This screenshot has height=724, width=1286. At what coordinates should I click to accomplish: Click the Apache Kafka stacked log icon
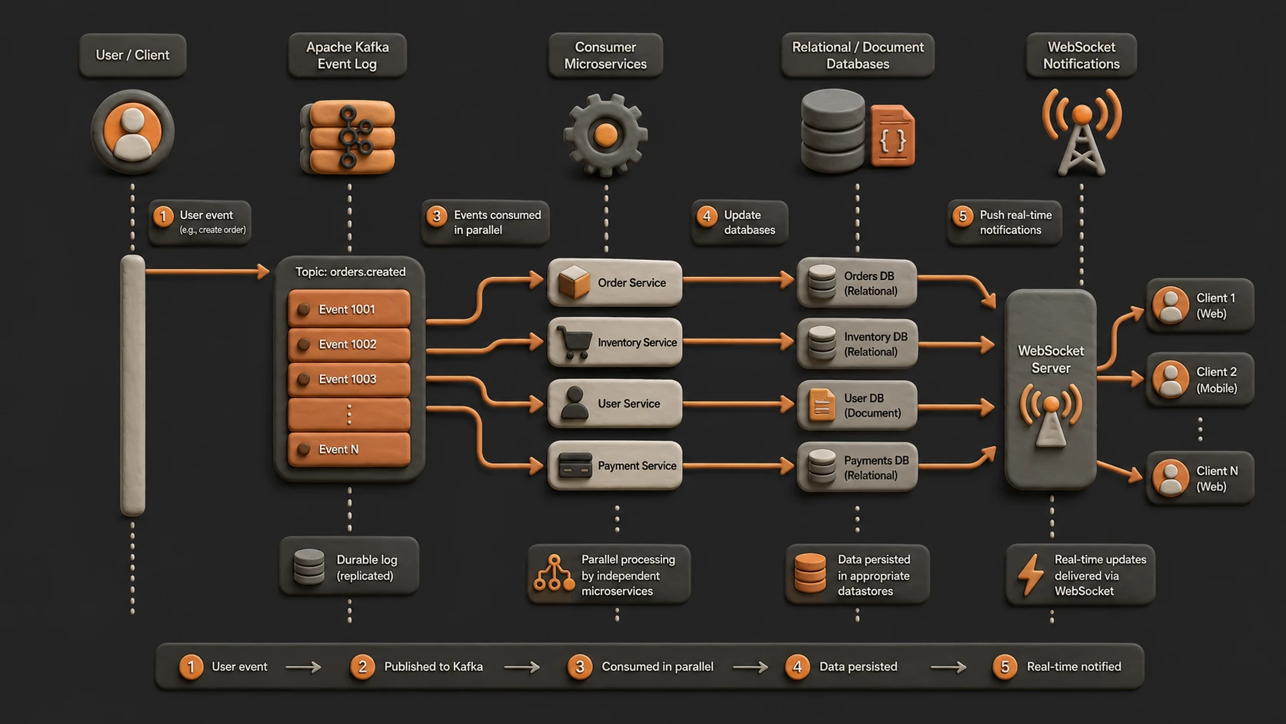click(x=348, y=137)
